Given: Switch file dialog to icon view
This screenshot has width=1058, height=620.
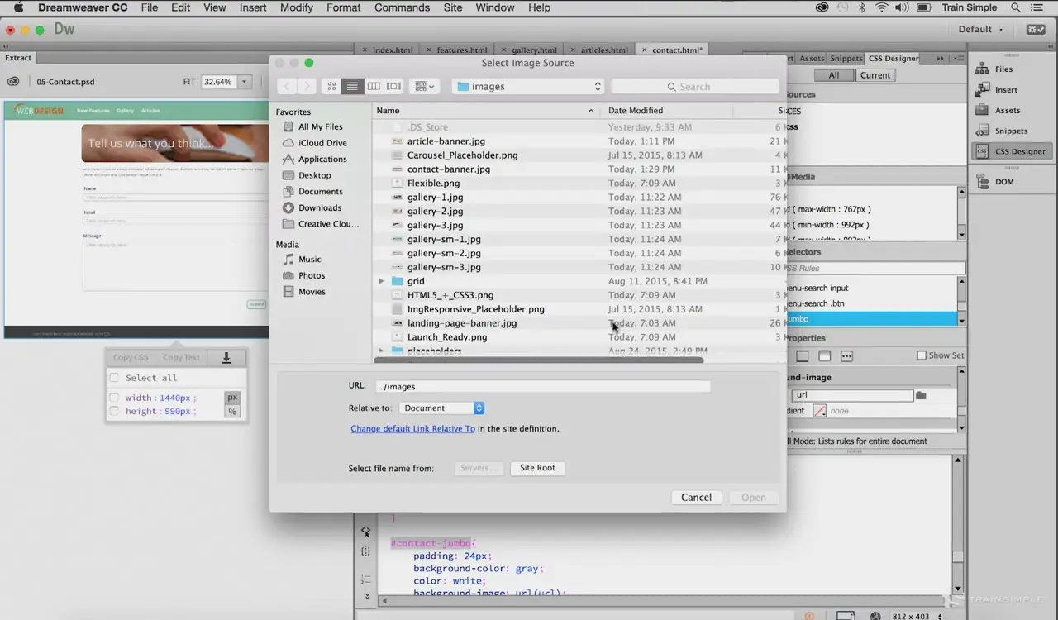Looking at the screenshot, I should tap(331, 86).
